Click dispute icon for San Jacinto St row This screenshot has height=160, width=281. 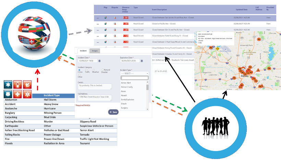tap(115, 18)
